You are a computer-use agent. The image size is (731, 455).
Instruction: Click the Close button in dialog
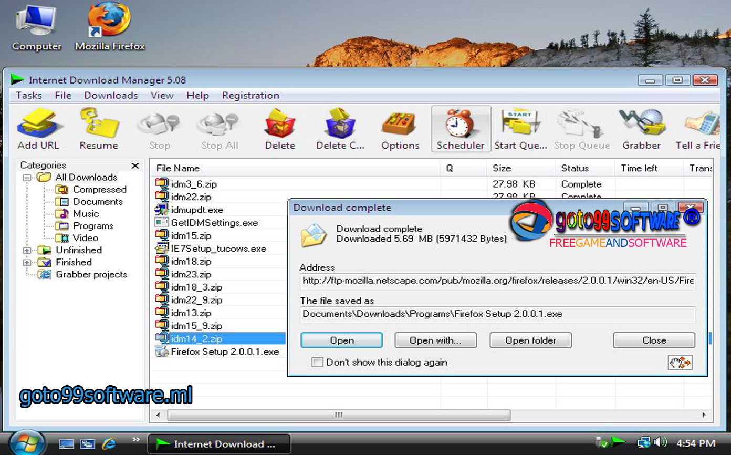[654, 340]
